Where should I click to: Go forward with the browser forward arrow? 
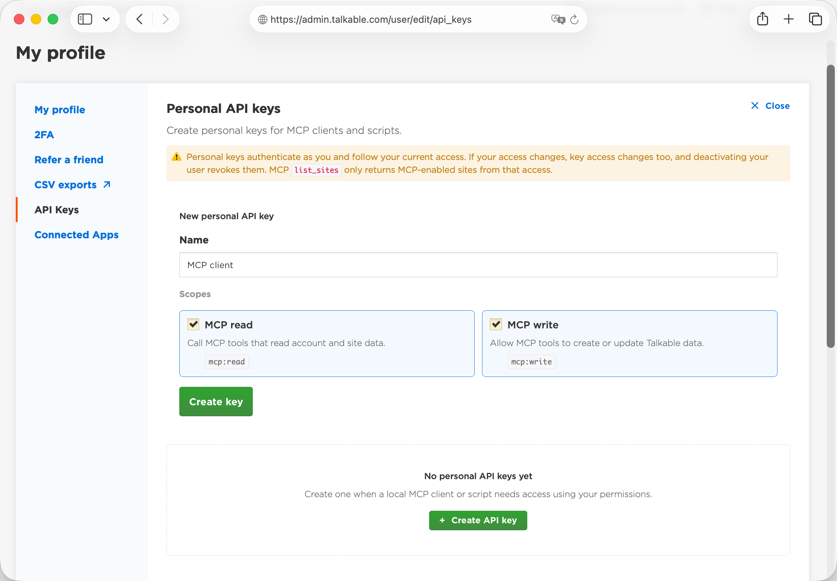click(166, 19)
